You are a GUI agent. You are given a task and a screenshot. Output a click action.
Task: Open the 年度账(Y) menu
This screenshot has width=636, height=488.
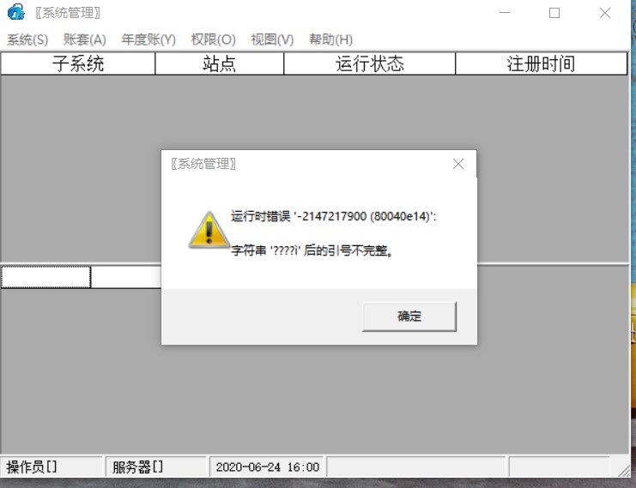click(x=148, y=39)
